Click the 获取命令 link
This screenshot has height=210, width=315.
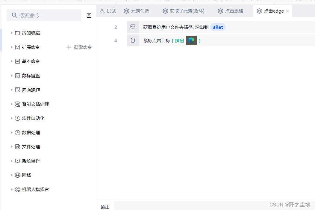[x=83, y=47]
